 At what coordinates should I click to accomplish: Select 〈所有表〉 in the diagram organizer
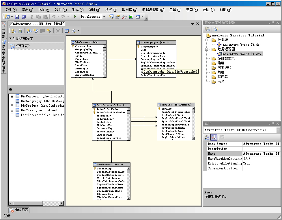click(x=23, y=46)
